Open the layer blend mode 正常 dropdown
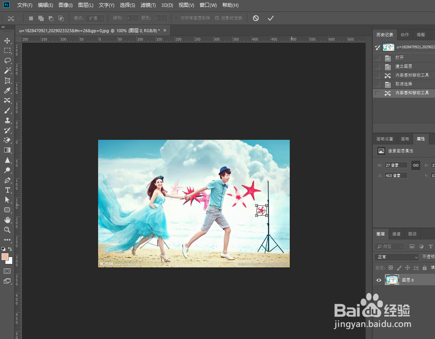This screenshot has width=435, height=339. [396, 257]
